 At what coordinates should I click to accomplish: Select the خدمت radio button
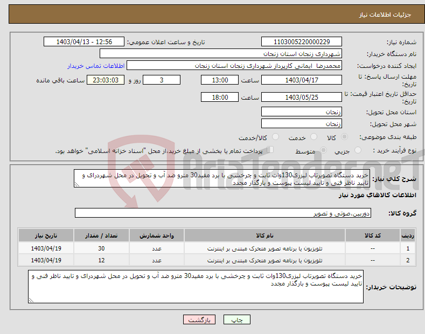(x=313, y=137)
